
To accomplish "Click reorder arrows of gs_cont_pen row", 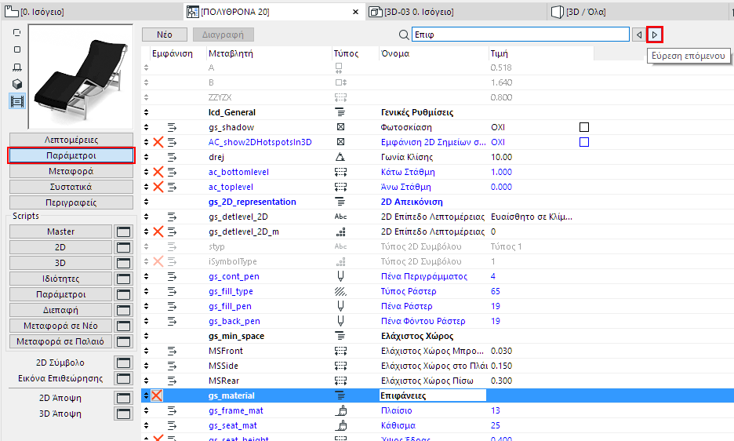I will 146,276.
